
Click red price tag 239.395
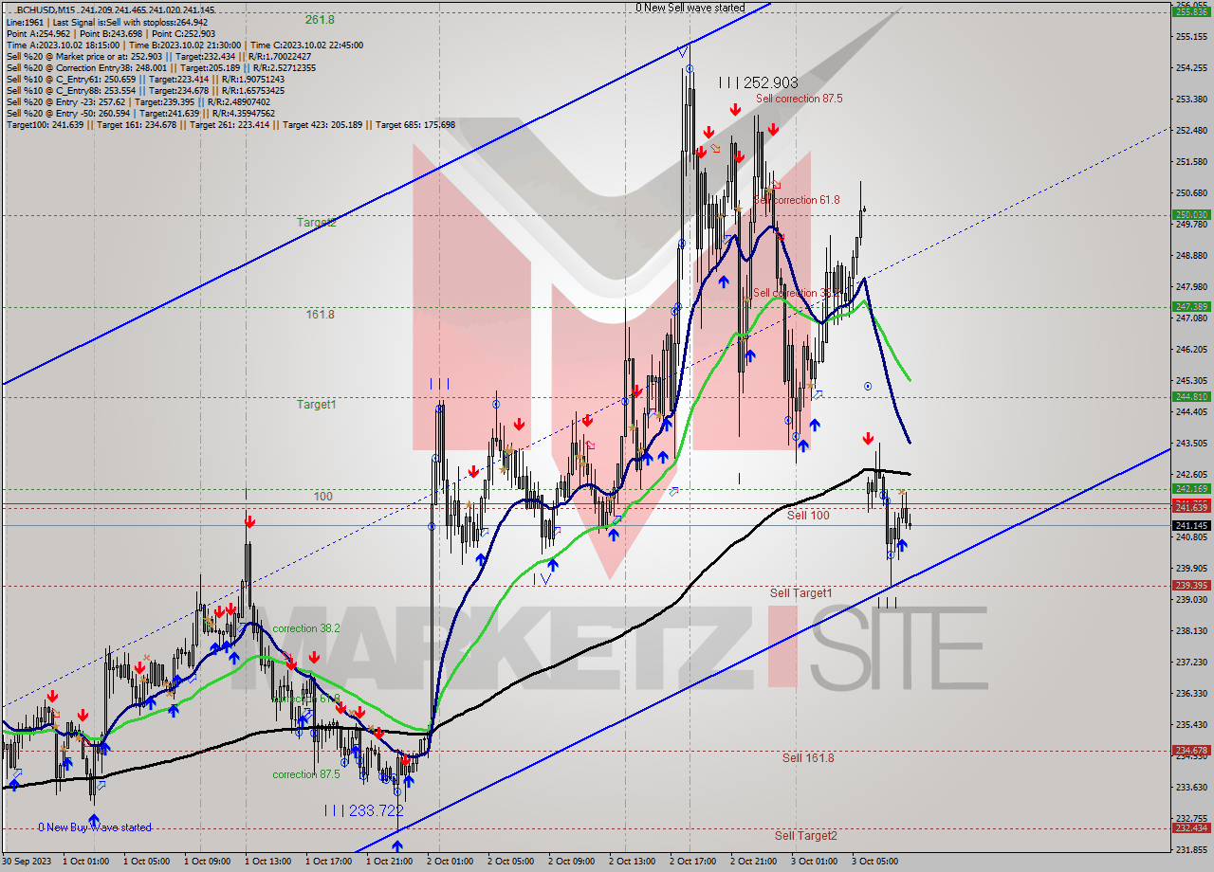[1191, 585]
